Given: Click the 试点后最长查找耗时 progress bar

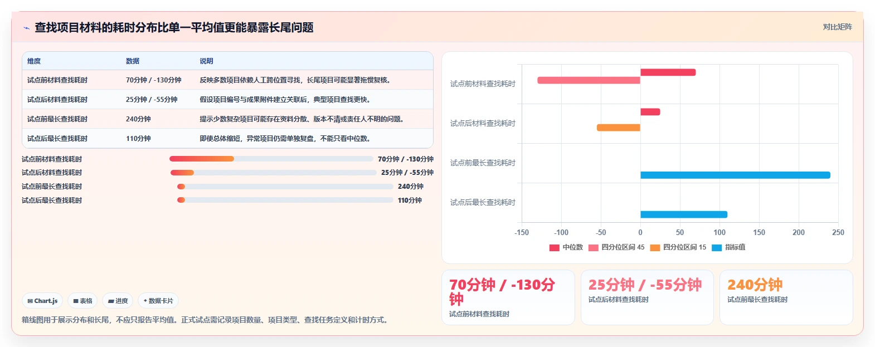Looking at the screenshot, I should pyautogui.click(x=285, y=200).
